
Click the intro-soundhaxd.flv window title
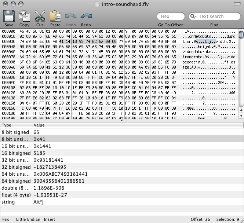125,4
